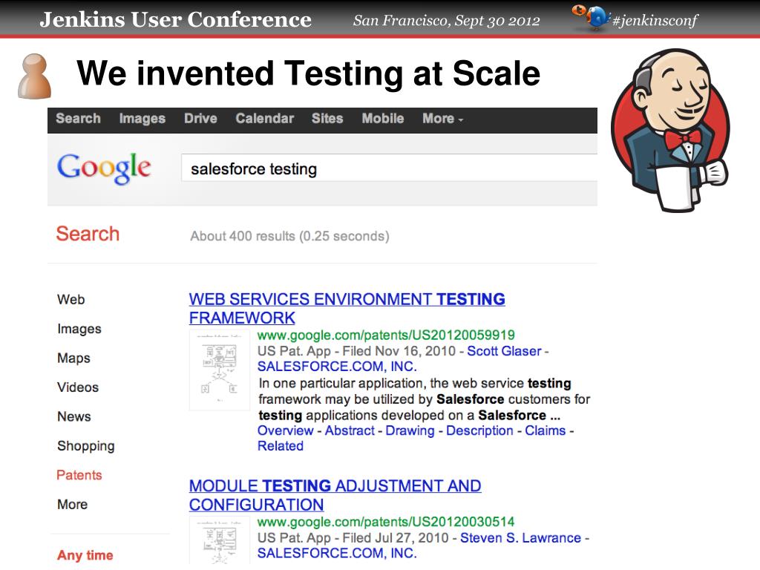The height and width of the screenshot is (570, 760).
Task: Click the red Search heading
Action: [x=88, y=234]
